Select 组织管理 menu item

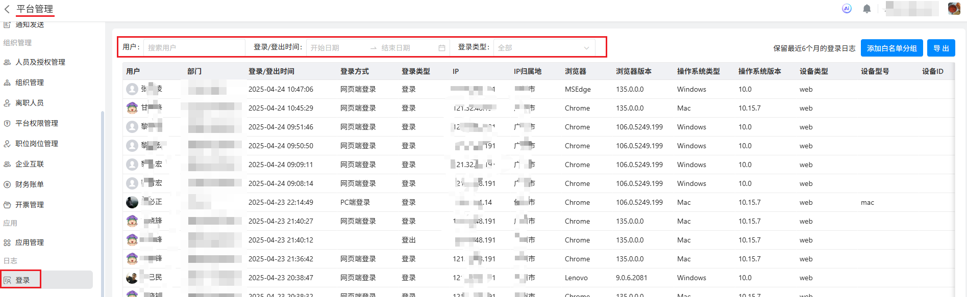point(30,83)
